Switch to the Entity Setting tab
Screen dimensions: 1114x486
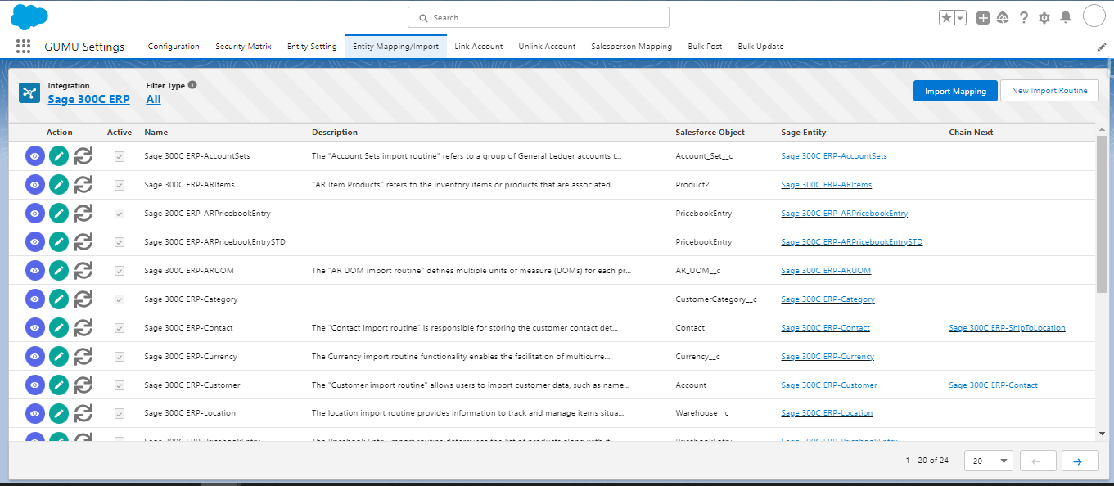coord(312,47)
